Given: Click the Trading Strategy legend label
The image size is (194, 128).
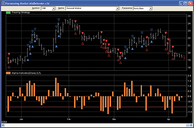Looking at the screenshot, I should [21, 12].
